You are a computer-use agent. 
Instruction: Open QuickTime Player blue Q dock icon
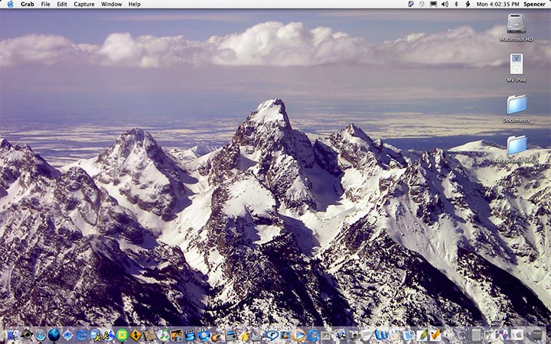pyautogui.click(x=312, y=336)
